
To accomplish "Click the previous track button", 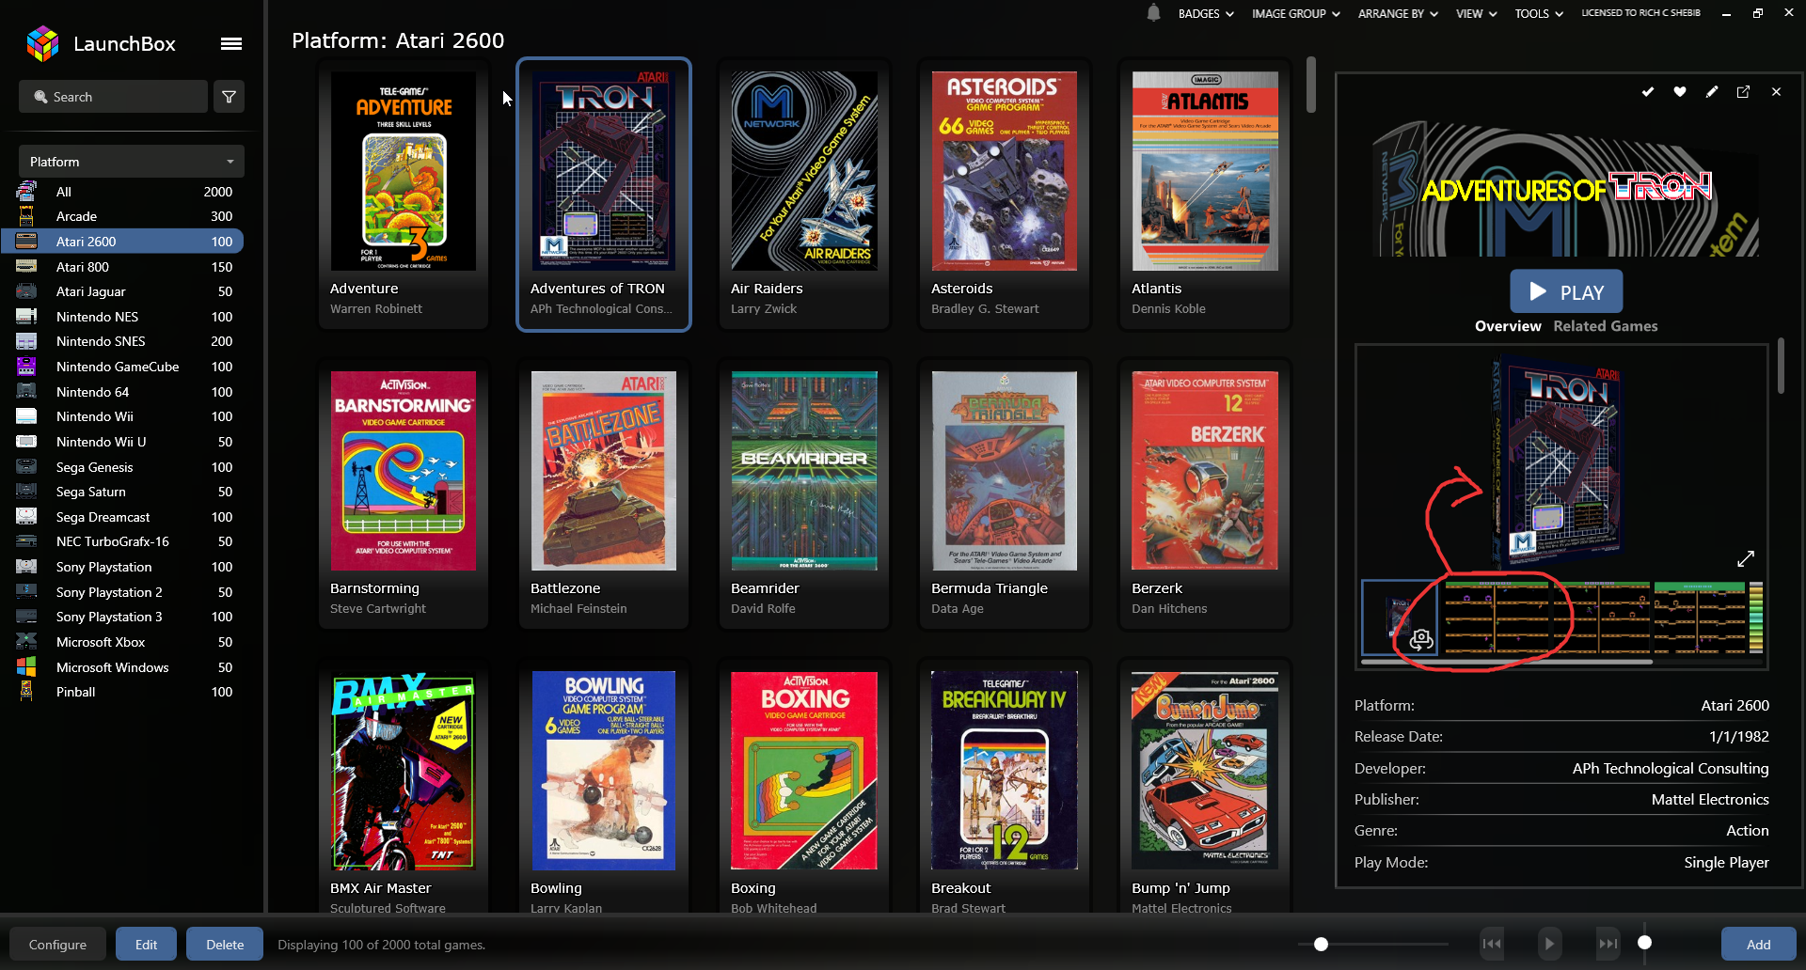I will click(x=1492, y=944).
